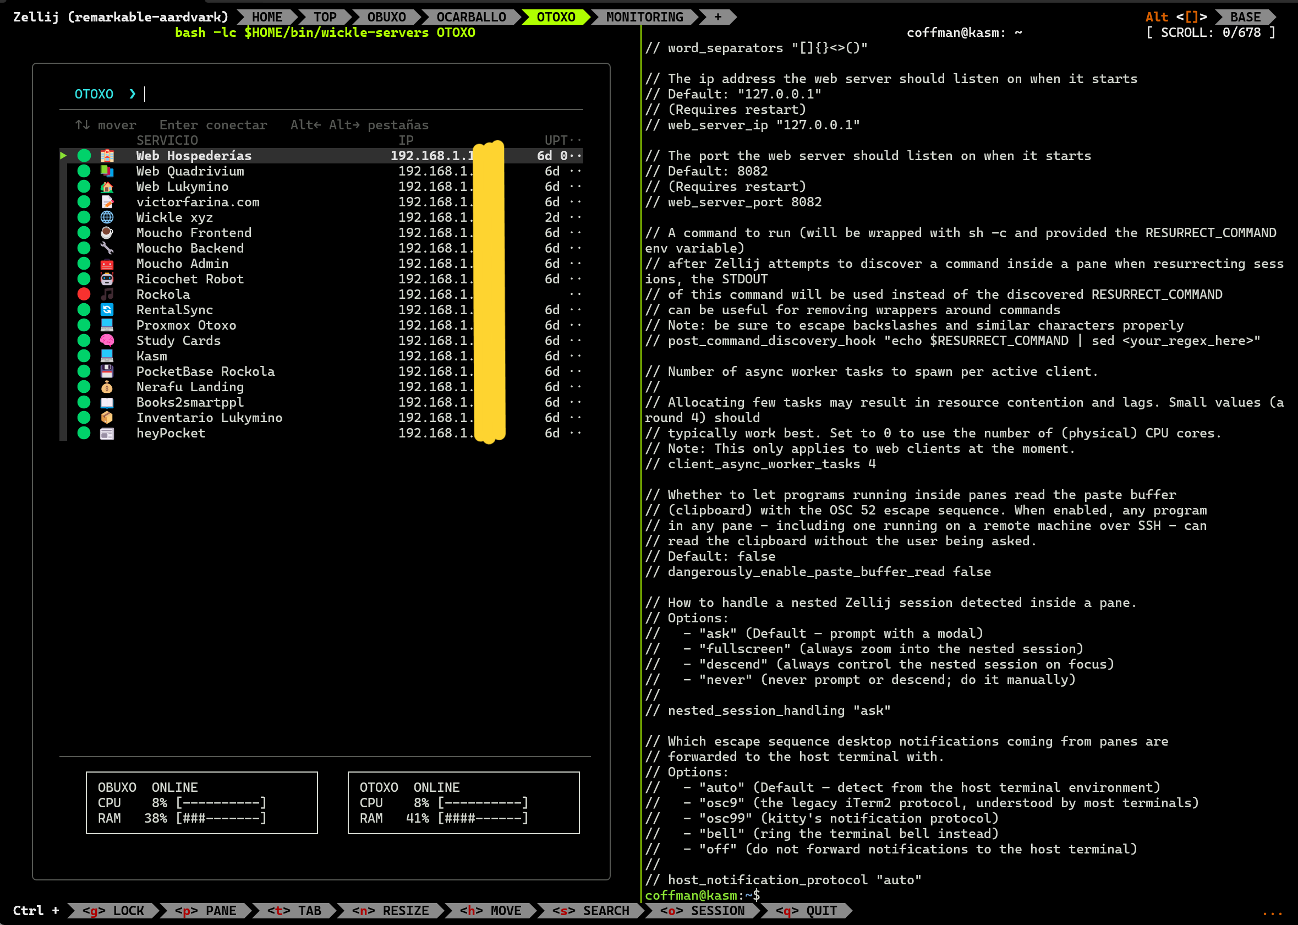1298x925 pixels.
Task: Click the OBUXO ONLINE status label
Action: coord(174,787)
